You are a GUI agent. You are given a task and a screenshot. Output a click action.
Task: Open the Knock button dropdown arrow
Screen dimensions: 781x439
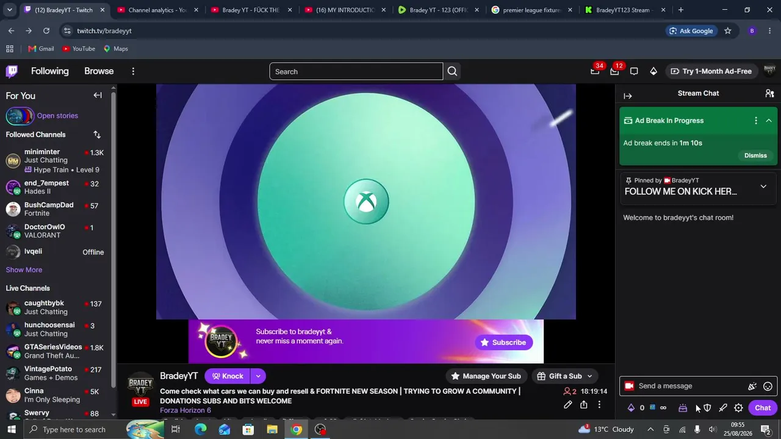pos(258,376)
